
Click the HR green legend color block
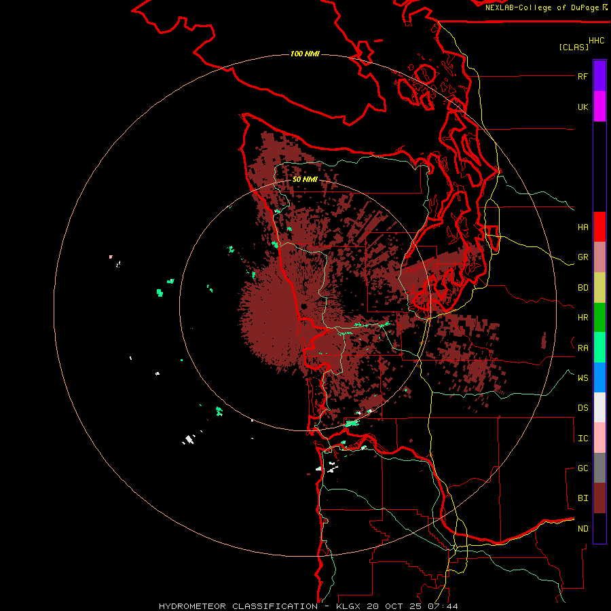point(599,318)
